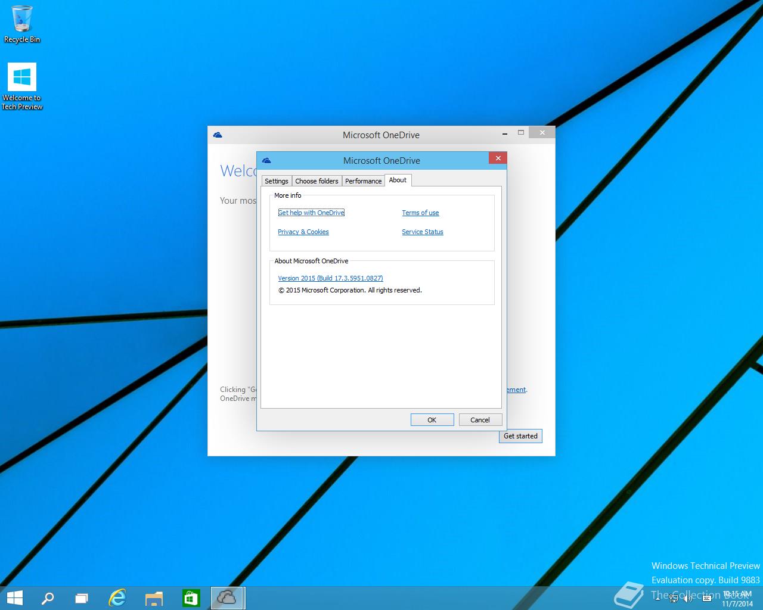
Task: Click the Cancel button
Action: tap(480, 420)
